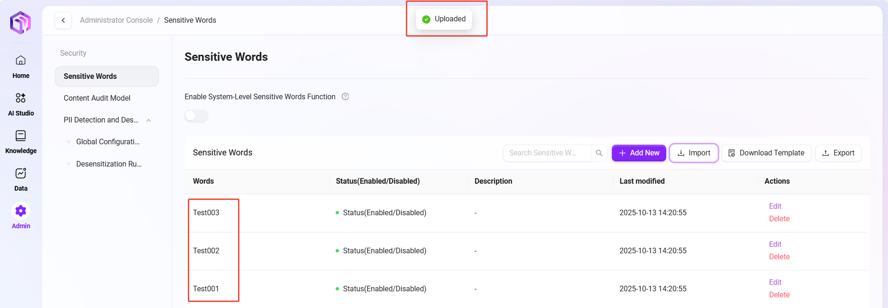Click the search magnifier icon
The width and height of the screenshot is (888, 308).
[x=599, y=153]
